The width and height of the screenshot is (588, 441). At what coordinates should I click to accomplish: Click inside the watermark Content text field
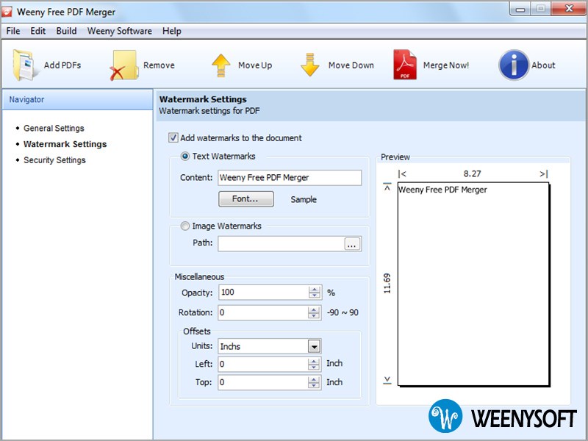click(x=287, y=178)
